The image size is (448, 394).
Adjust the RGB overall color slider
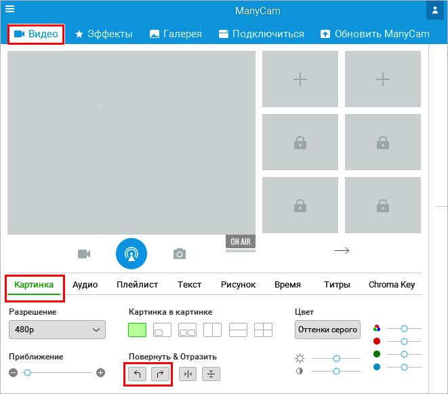pos(404,328)
